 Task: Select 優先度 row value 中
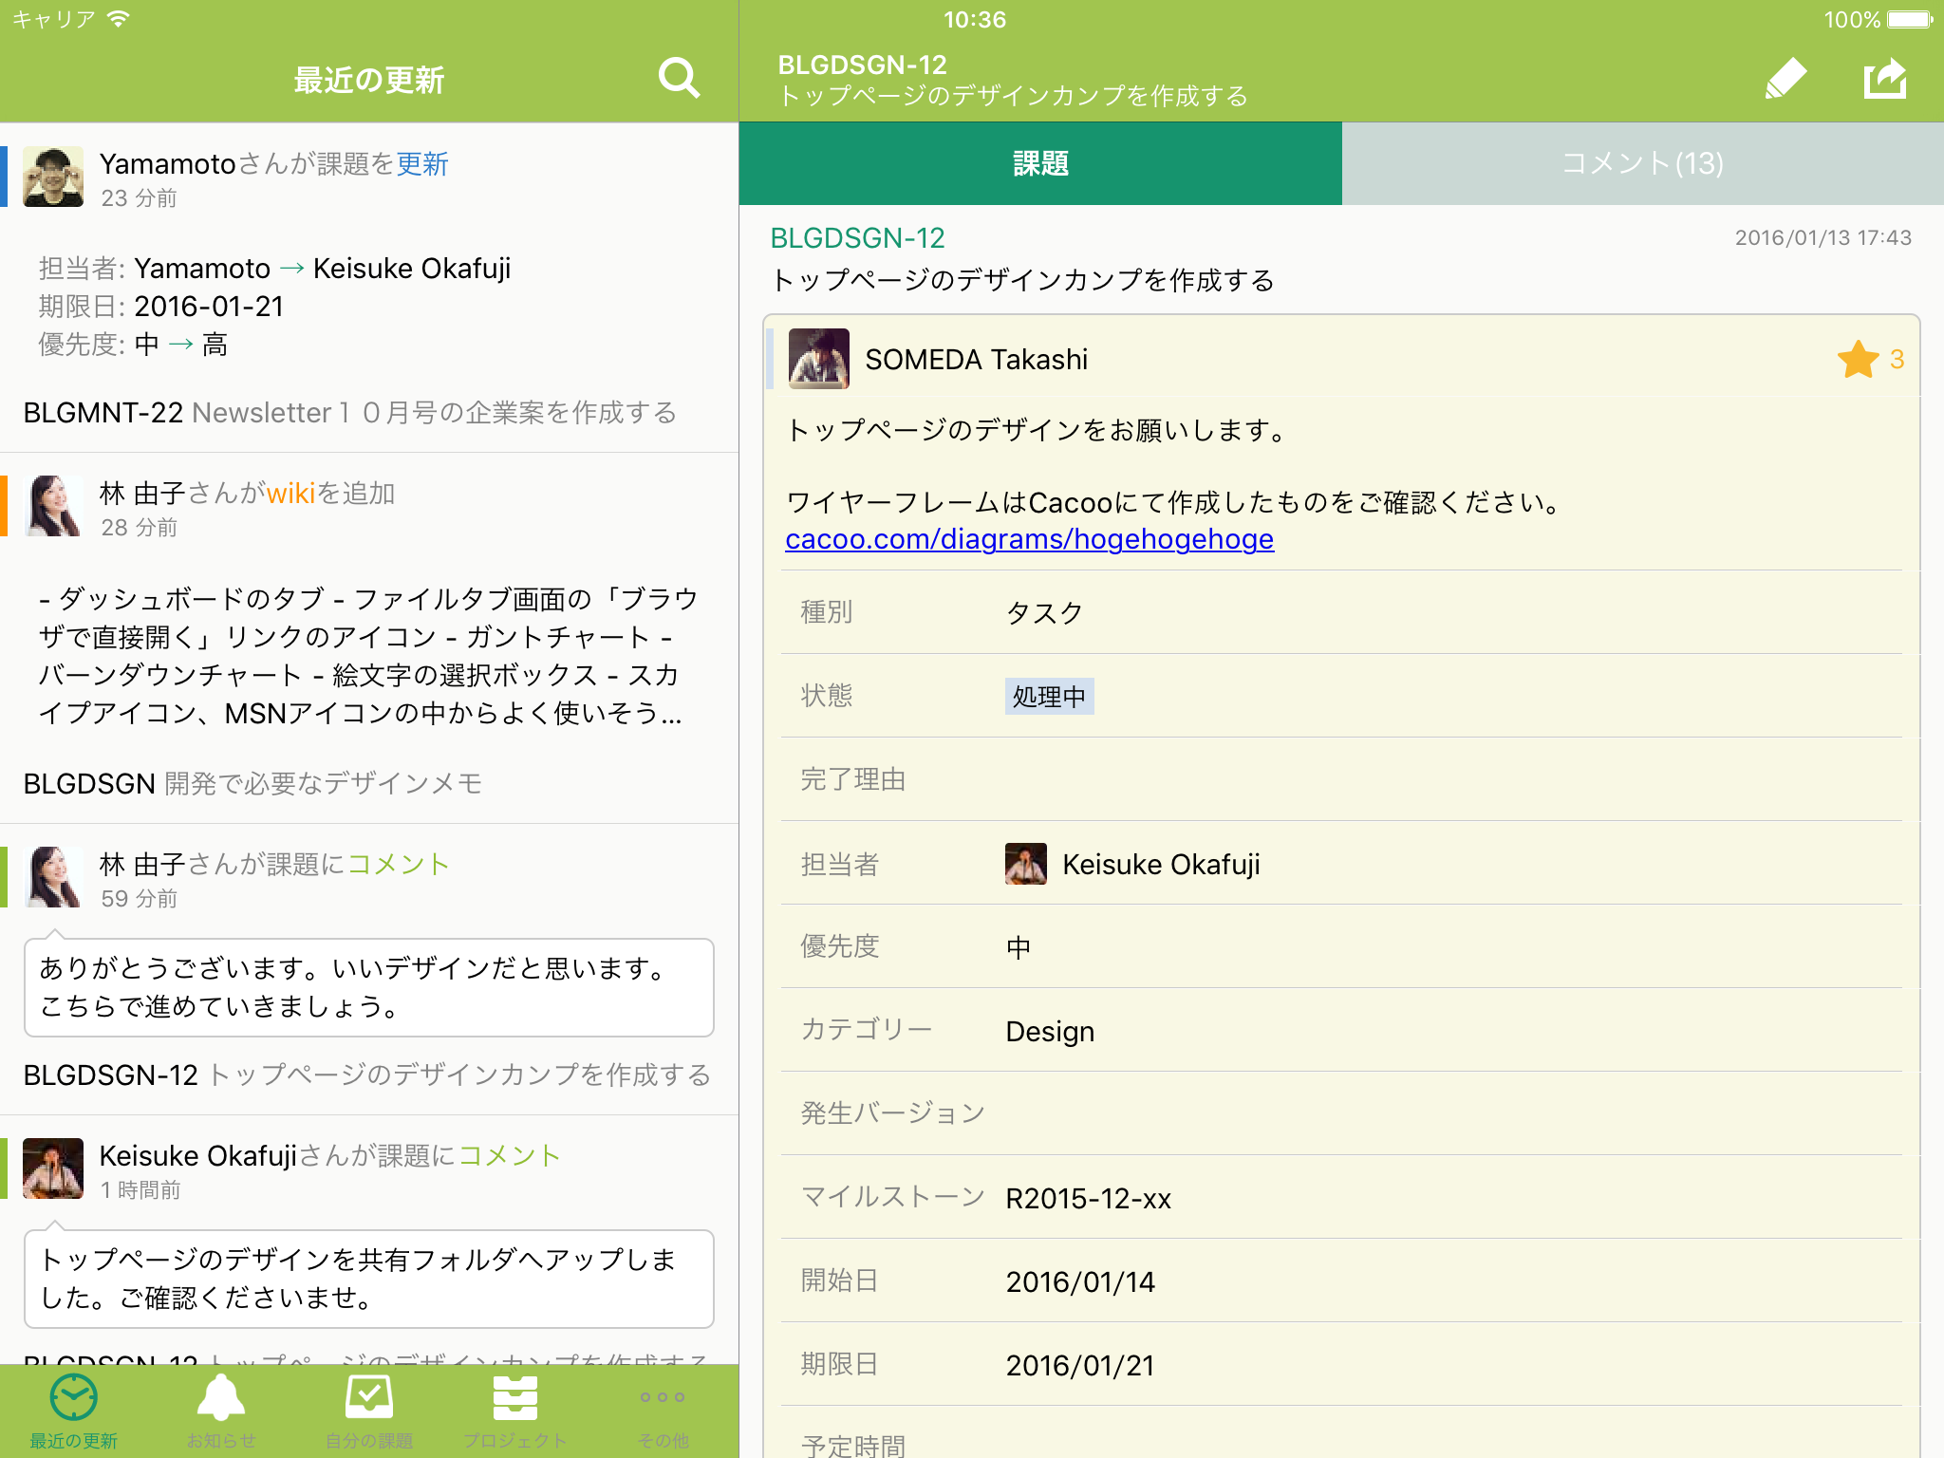click(1019, 947)
